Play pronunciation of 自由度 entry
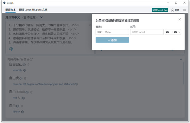 pyautogui.click(x=21, y=78)
